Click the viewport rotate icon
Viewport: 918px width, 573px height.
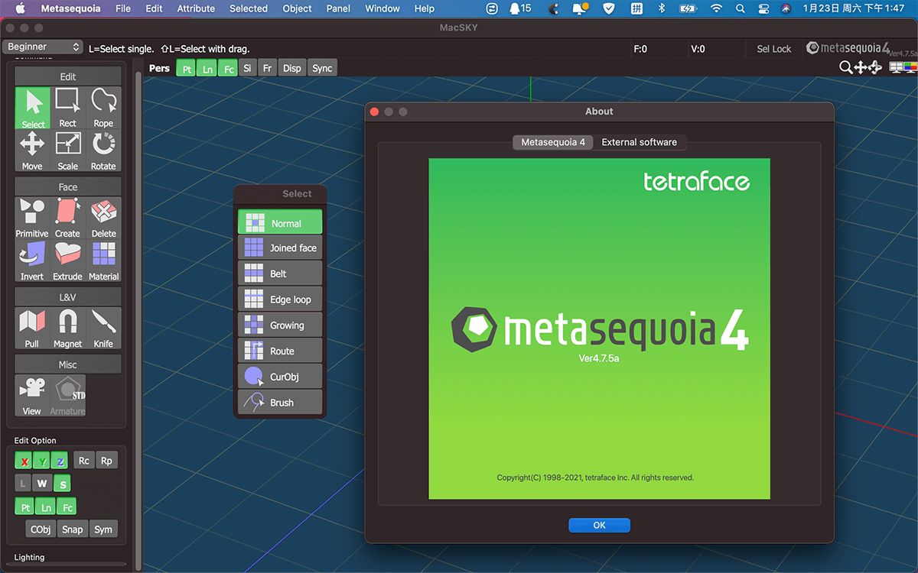(875, 68)
